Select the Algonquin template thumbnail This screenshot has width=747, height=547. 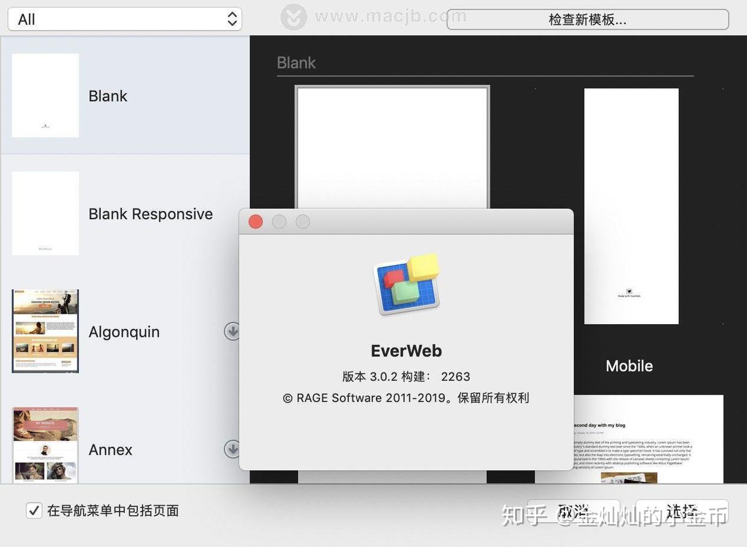click(x=45, y=331)
